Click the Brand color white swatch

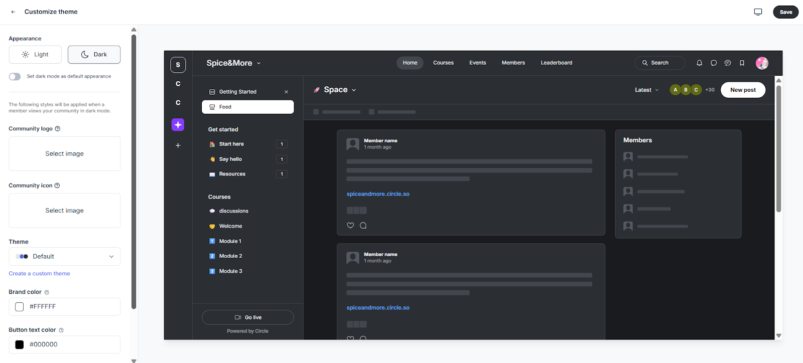pos(20,307)
